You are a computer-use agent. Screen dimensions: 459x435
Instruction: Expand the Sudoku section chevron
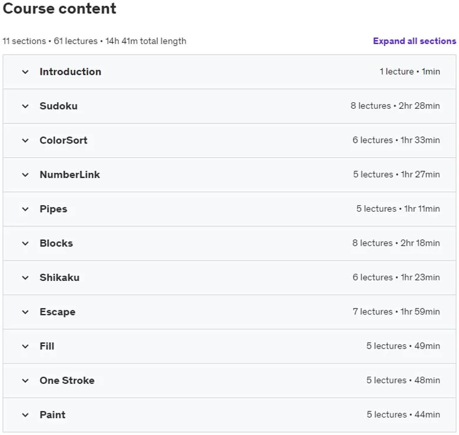(x=25, y=106)
